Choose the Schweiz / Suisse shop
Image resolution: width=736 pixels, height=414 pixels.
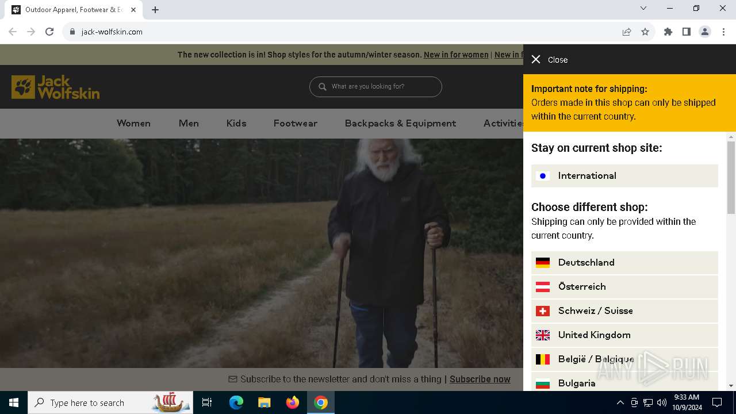click(x=624, y=311)
